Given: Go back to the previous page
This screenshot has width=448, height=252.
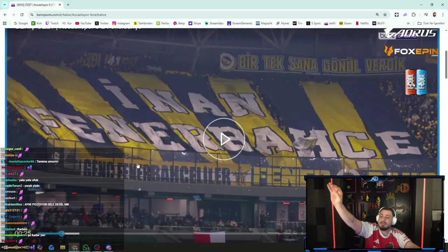Looking at the screenshot, I should pyautogui.click(x=5, y=15).
